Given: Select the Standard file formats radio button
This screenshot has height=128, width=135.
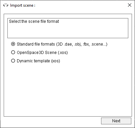Looking at the screenshot, I should (13, 44).
